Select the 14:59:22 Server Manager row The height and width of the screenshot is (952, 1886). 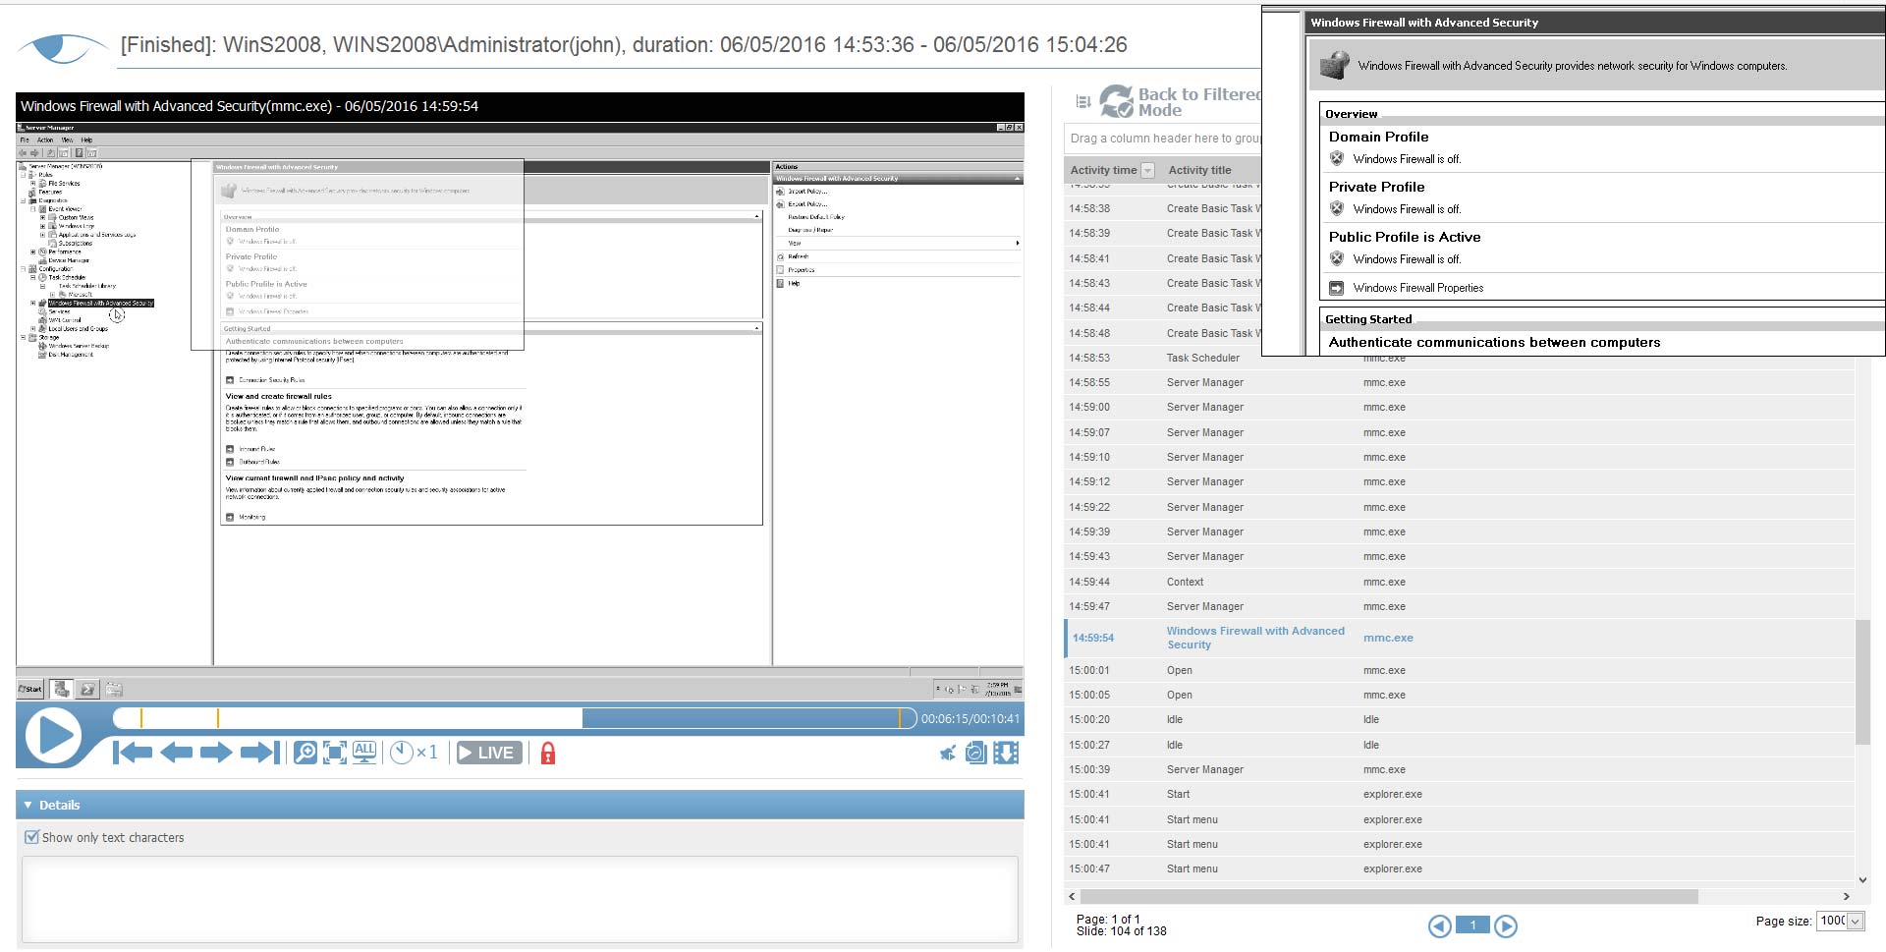coord(1459,507)
